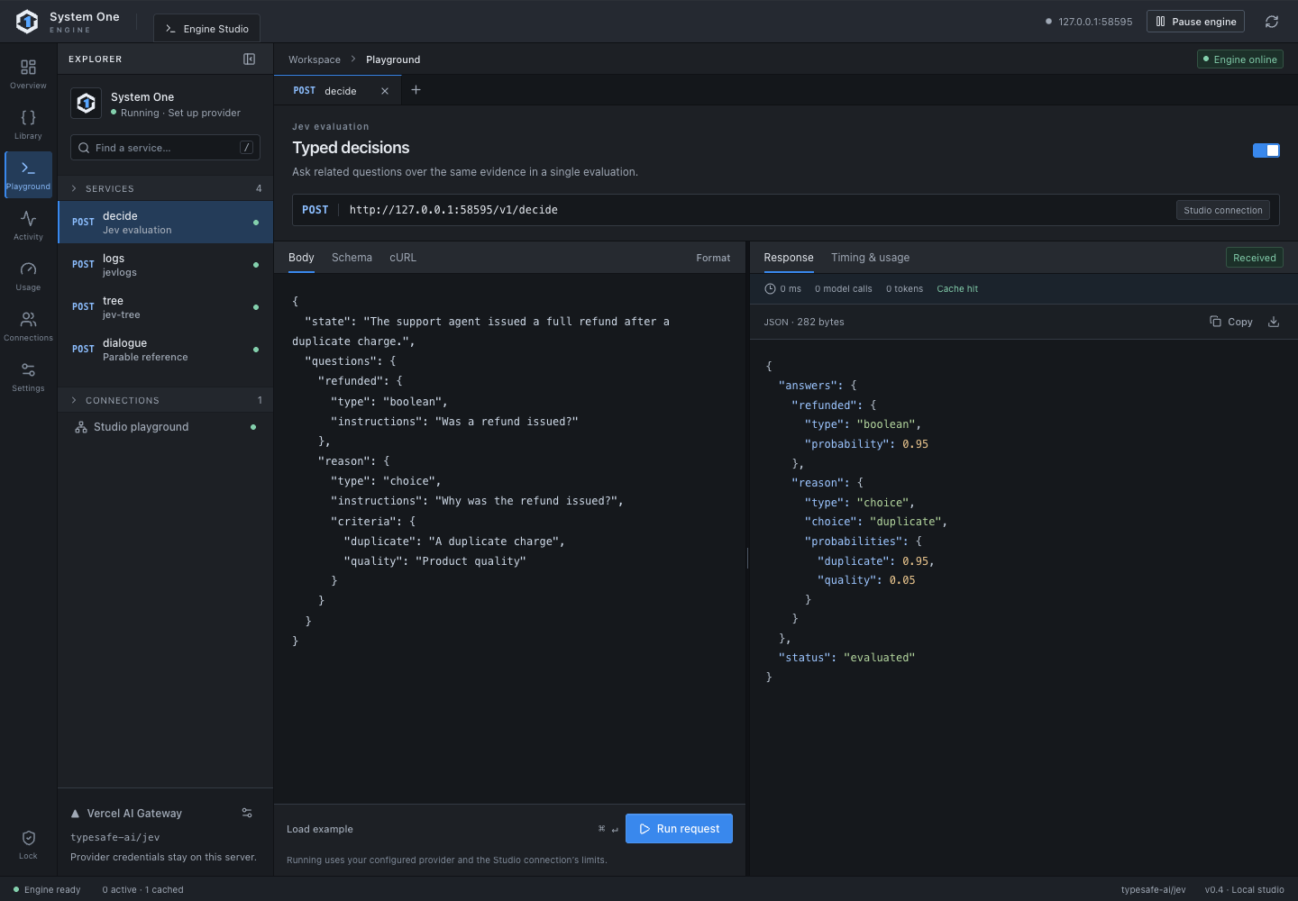Screen dimensions: 1298x901
Task: Click typesafe-ai/jev in status bar
Action: (x=1153, y=889)
